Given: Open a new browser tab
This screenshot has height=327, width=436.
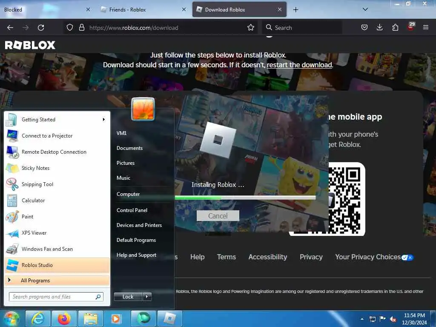Looking at the screenshot, I should pyautogui.click(x=295, y=10).
